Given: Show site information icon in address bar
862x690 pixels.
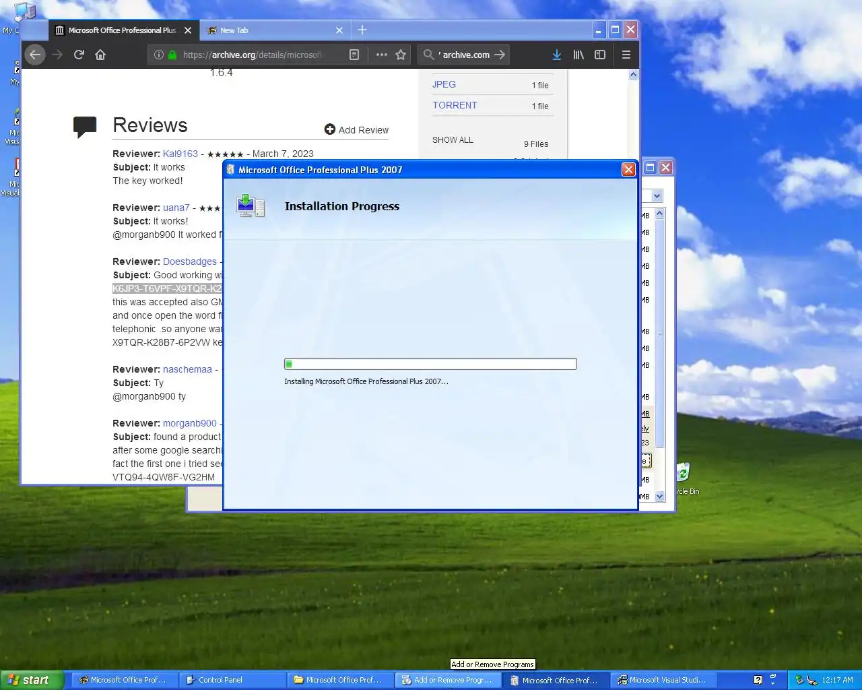Looking at the screenshot, I should click(x=158, y=55).
